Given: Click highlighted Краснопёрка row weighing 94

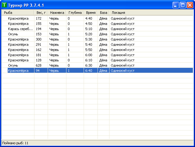Looking at the screenshot, I should [100, 71].
